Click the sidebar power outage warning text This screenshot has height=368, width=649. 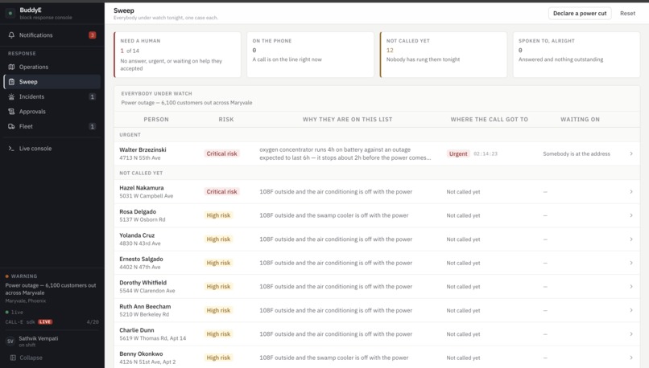tap(51, 289)
